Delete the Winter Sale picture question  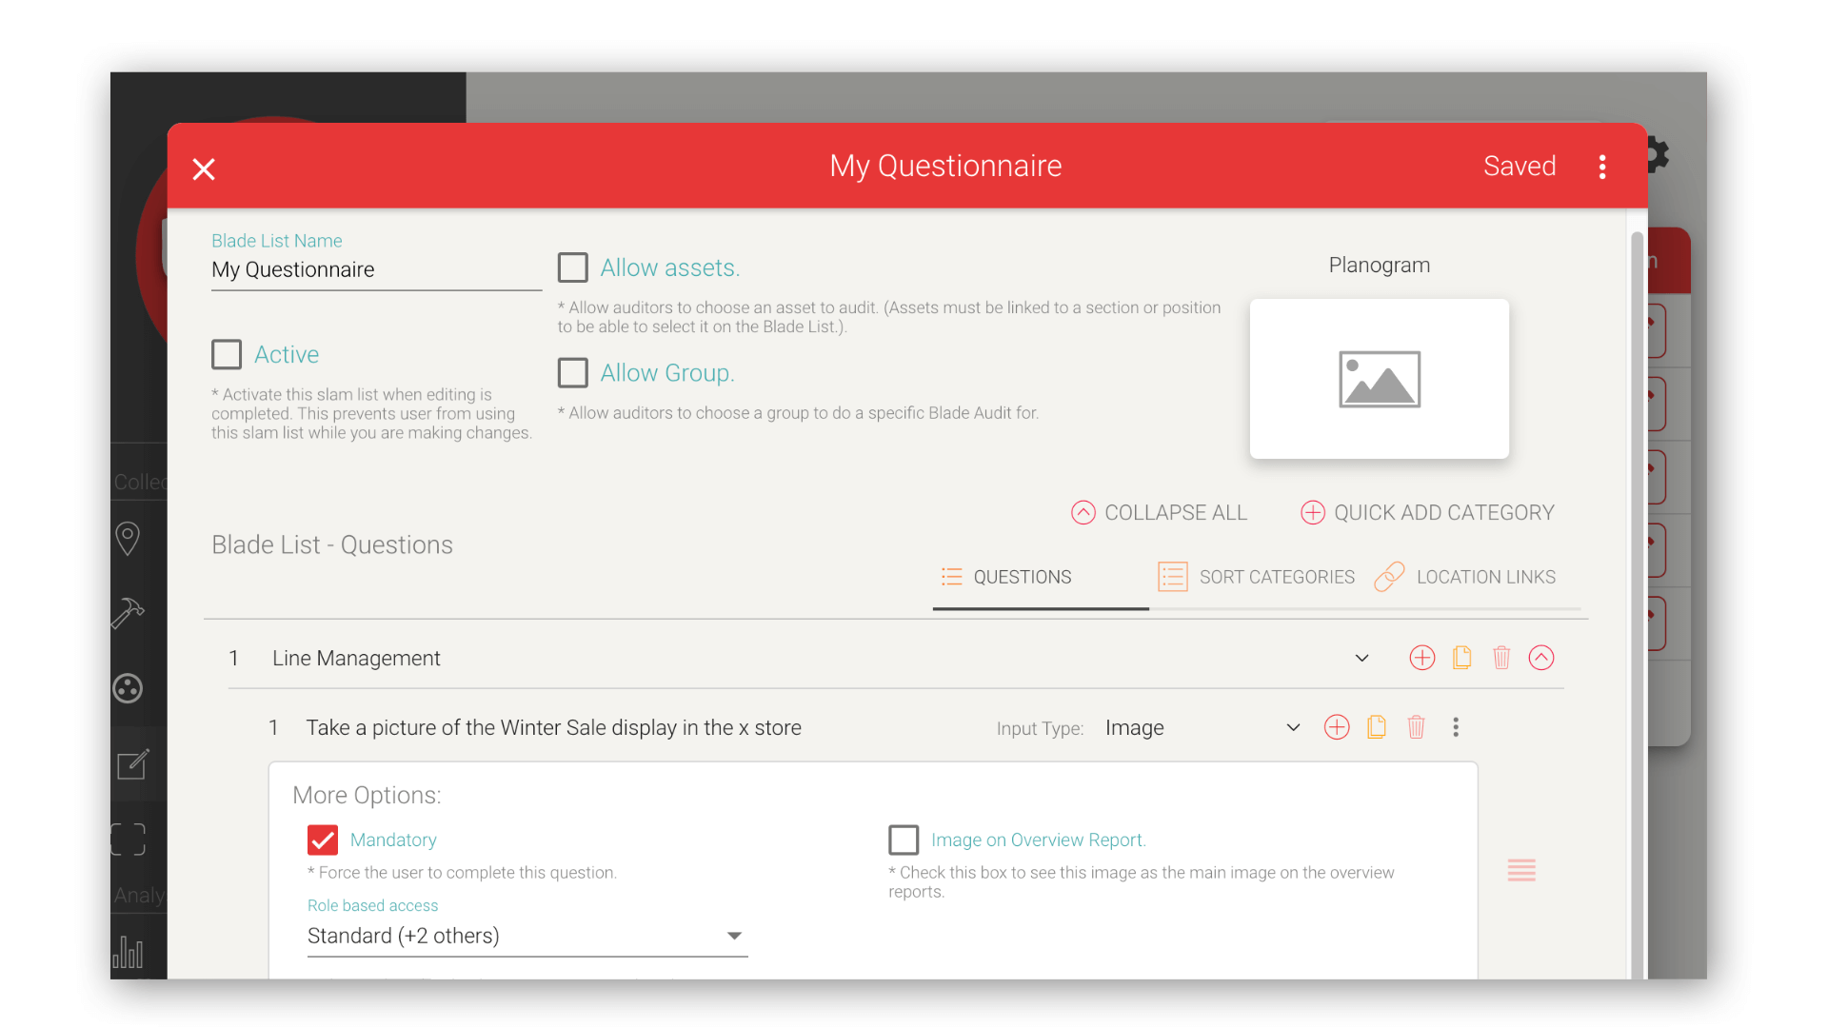point(1416,727)
